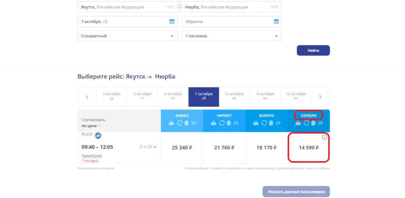405x198 pixels.
Task: Open calendar icon for return date
Action: click(276, 22)
